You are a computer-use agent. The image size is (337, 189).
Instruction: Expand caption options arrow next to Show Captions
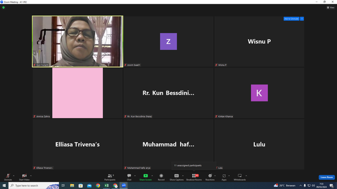coord(183,176)
